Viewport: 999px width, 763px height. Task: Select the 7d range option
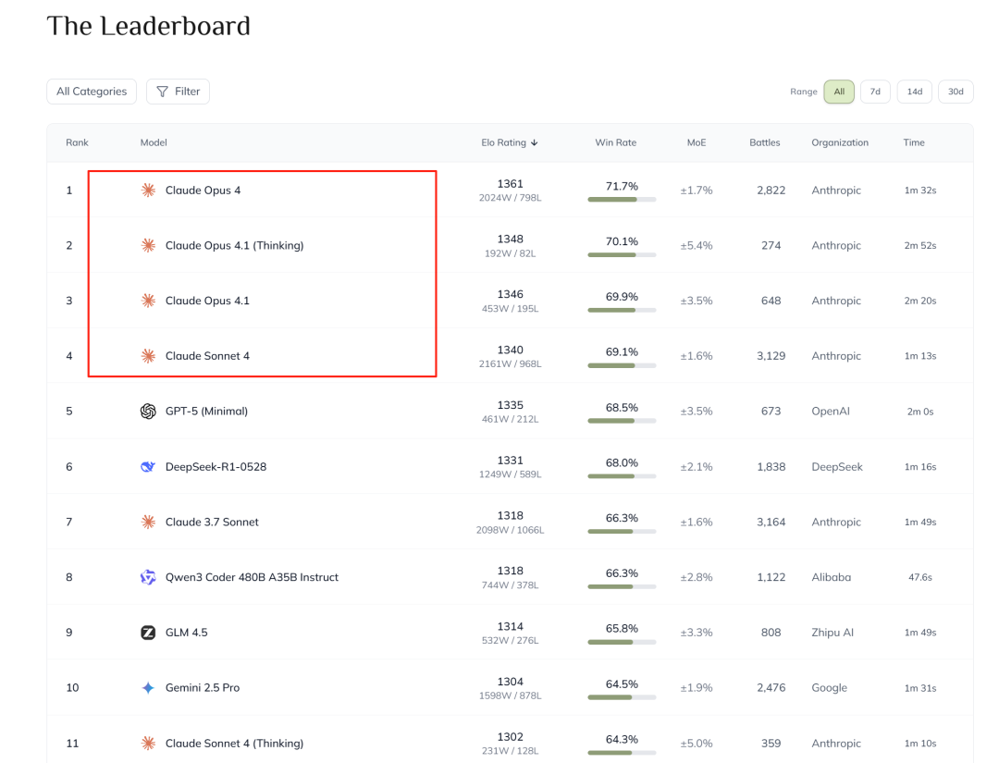(875, 92)
